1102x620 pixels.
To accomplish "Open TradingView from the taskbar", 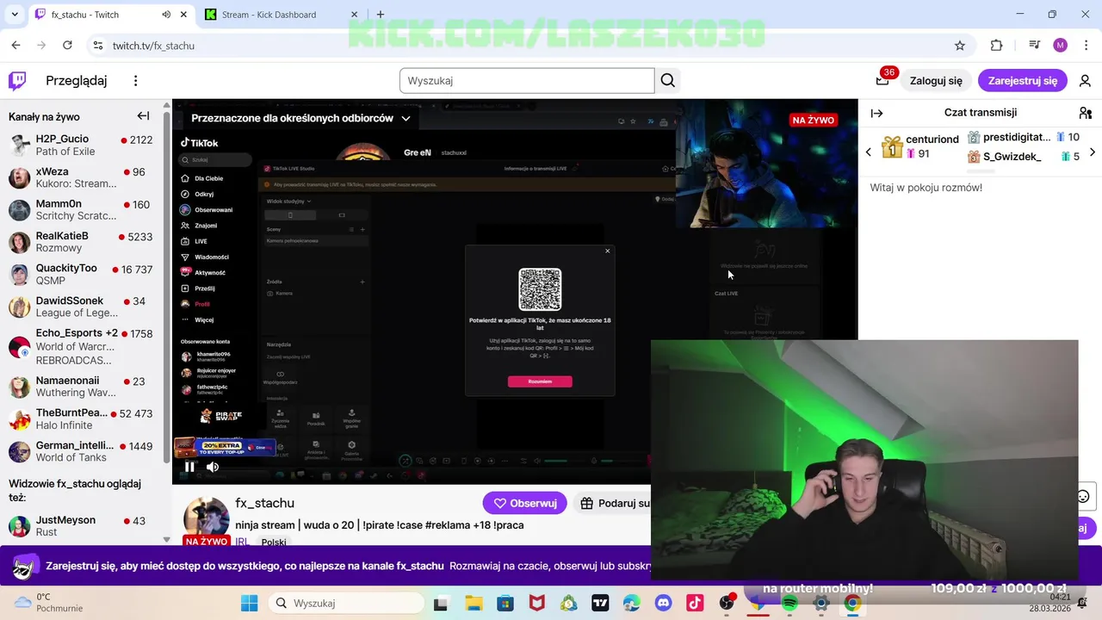I will coord(600,603).
